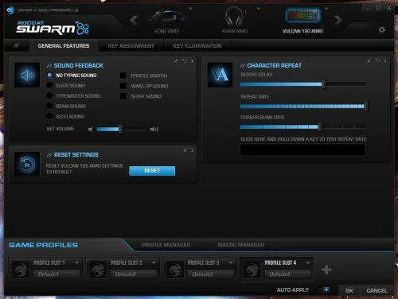
Task: Click volume minimum speaker icon
Action: (90, 129)
